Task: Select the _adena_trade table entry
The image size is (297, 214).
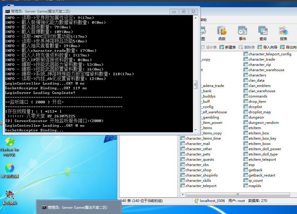Action: [x=213, y=86]
